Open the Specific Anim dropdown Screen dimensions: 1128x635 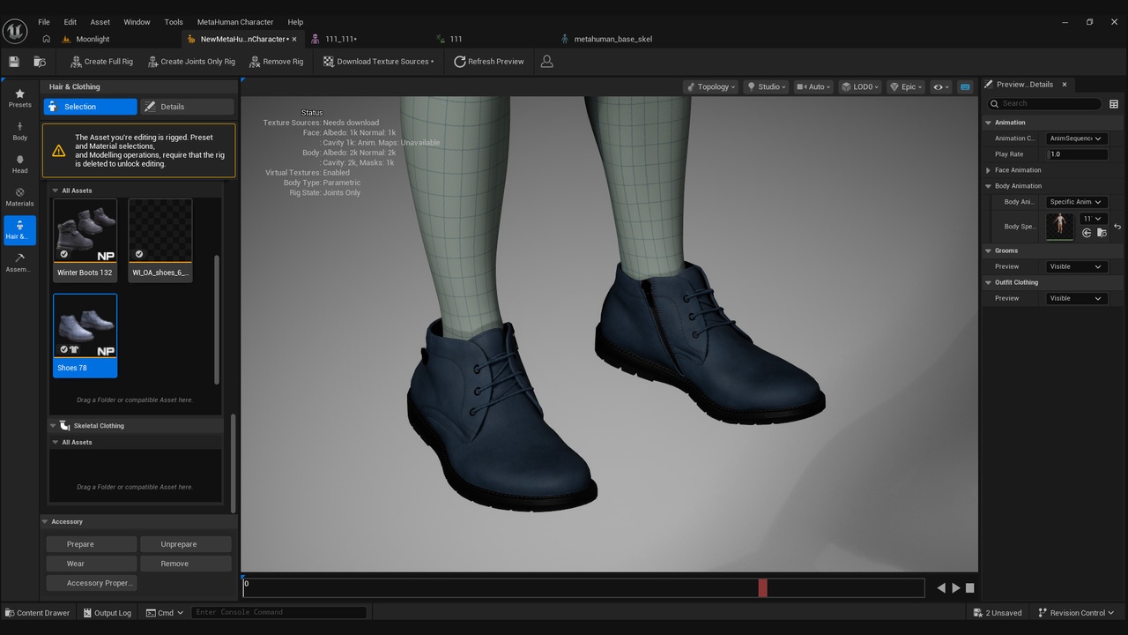[x=1076, y=202]
